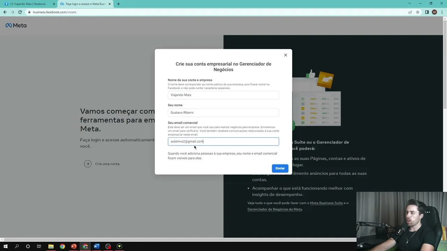447x251 pixels.
Task: Click the dialog title Crie sua conta empresarial
Action: pyautogui.click(x=223, y=67)
